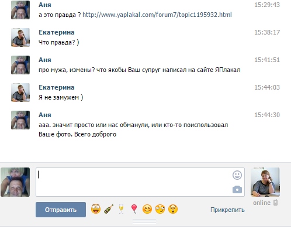Image resolution: width=291 pixels, height=229 pixels.
Task: Click Аня's avatar on the 15:41:51 message
Action: (20, 65)
